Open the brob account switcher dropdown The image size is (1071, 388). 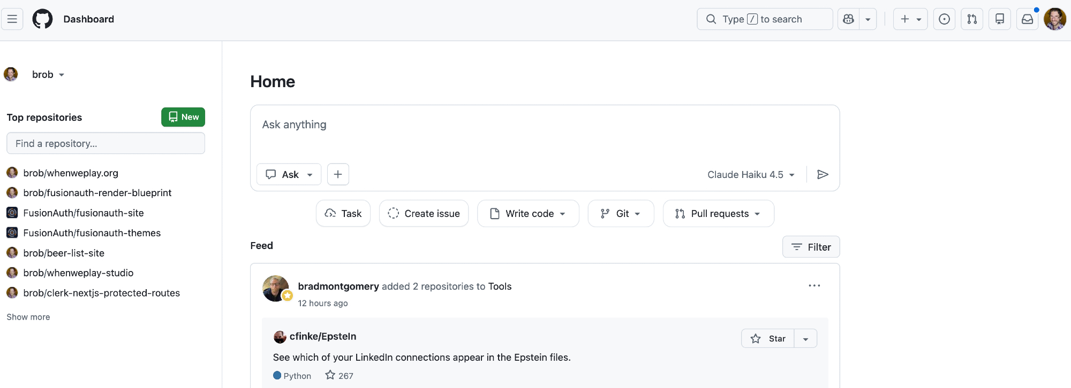tap(48, 75)
